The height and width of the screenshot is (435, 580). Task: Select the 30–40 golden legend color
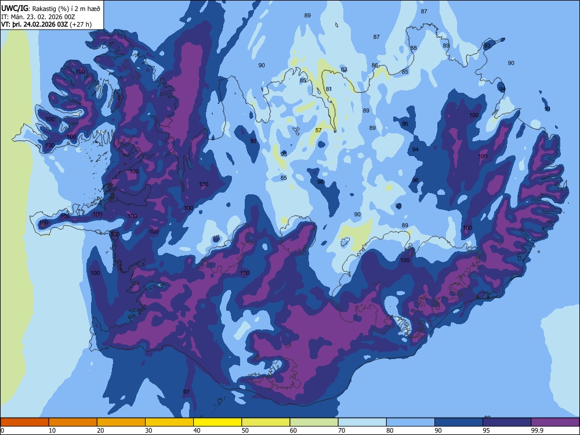169,422
